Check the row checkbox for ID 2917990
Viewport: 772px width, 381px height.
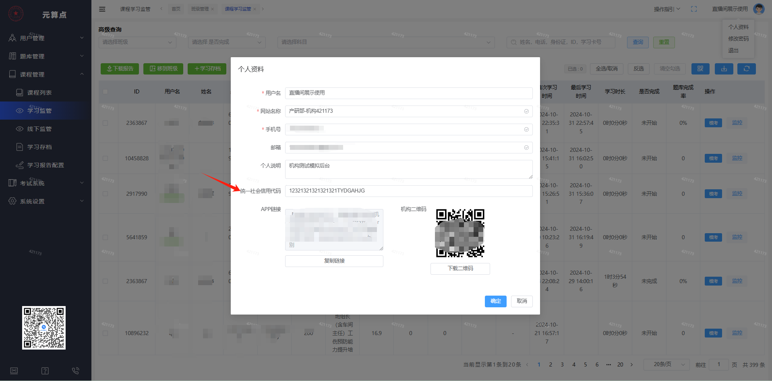point(105,194)
